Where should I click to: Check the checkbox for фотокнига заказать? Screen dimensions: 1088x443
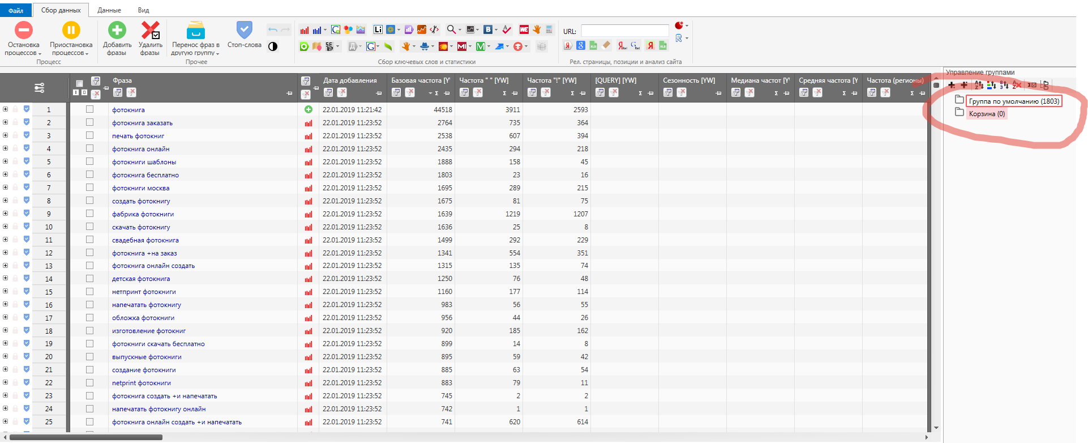[x=89, y=122]
